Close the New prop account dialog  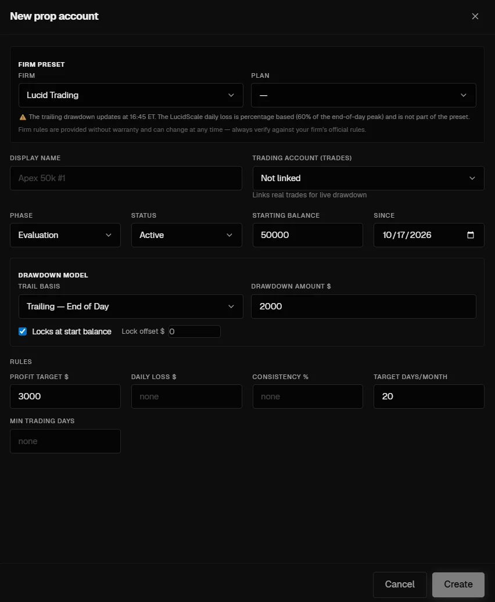475,16
